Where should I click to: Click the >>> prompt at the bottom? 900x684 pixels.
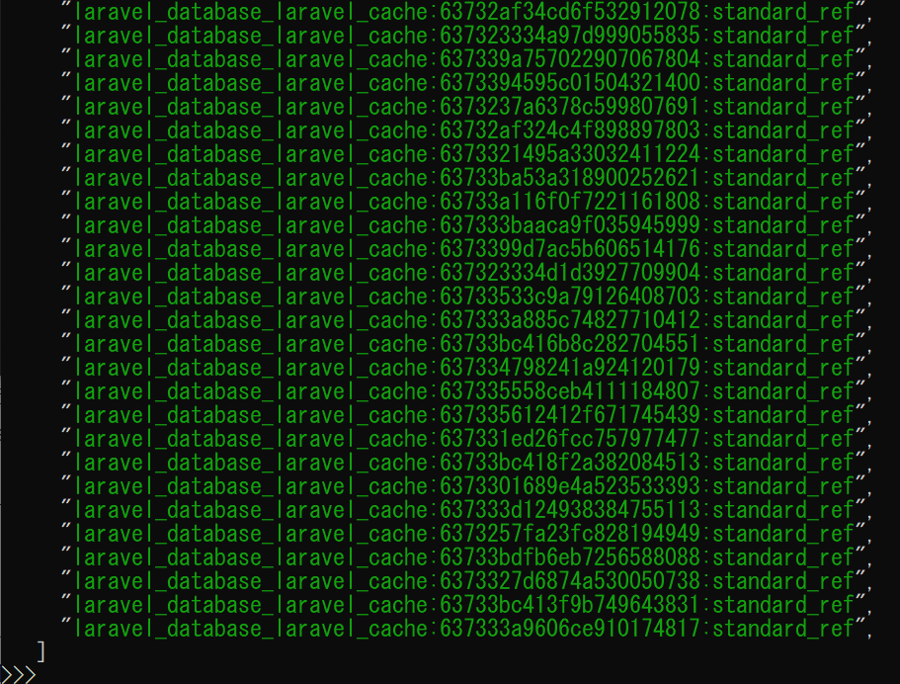tap(19, 674)
